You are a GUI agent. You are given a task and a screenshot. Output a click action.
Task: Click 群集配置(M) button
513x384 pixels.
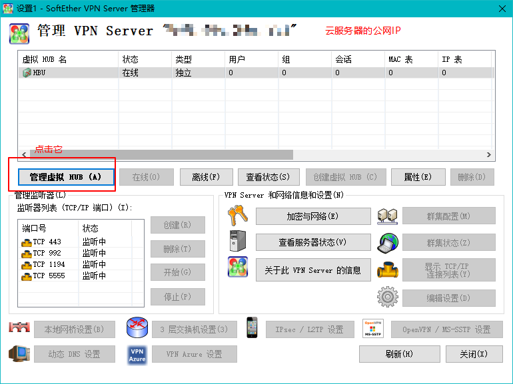(x=449, y=216)
